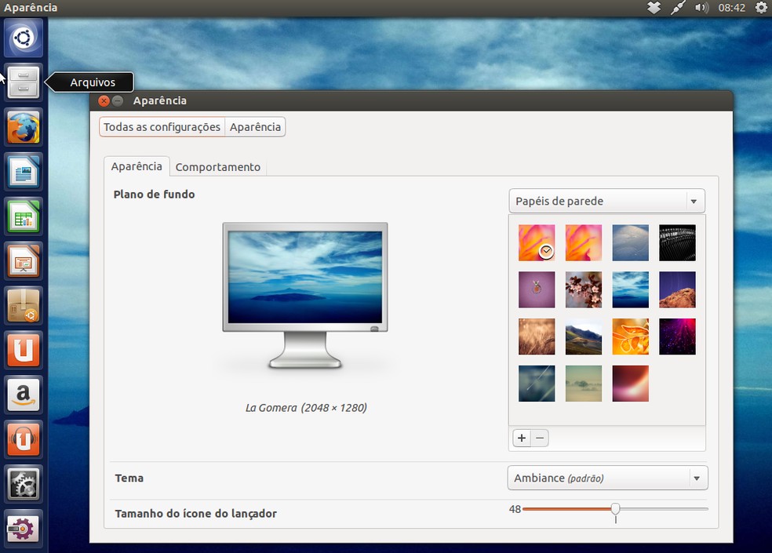Launch LibreOffice Calc from the dock
772x553 pixels.
tap(23, 216)
